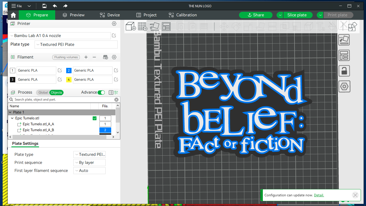Open printer settings gear icon
The height and width of the screenshot is (206, 366).
pyautogui.click(x=114, y=24)
